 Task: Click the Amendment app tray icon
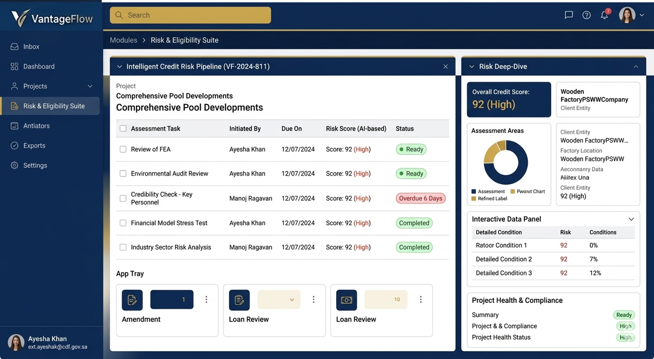click(132, 300)
